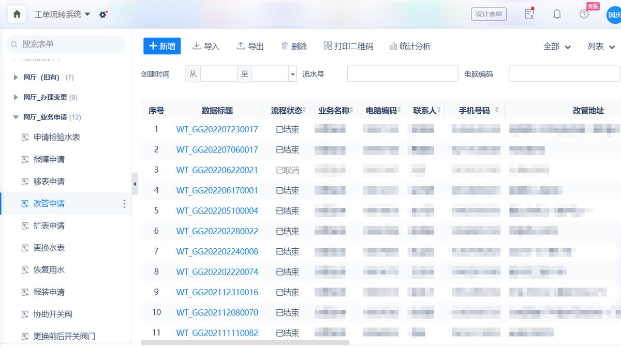Open the notification bell icon
621x347 pixels.
557,14
